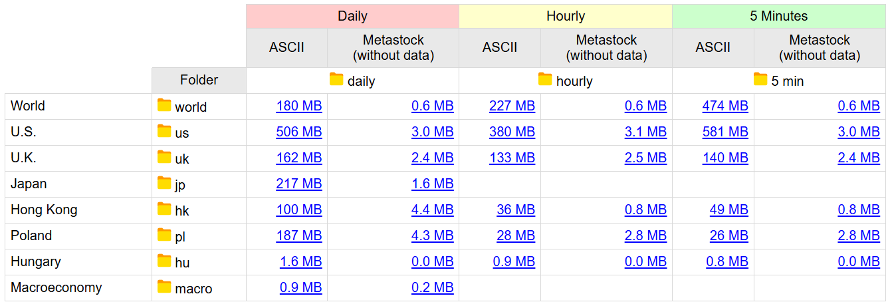
Task: Open the world folder icon
Action: coord(164,105)
